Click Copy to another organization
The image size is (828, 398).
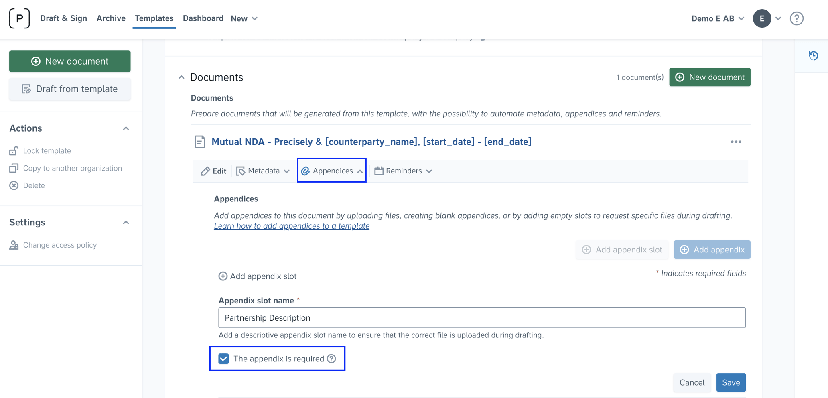click(73, 168)
